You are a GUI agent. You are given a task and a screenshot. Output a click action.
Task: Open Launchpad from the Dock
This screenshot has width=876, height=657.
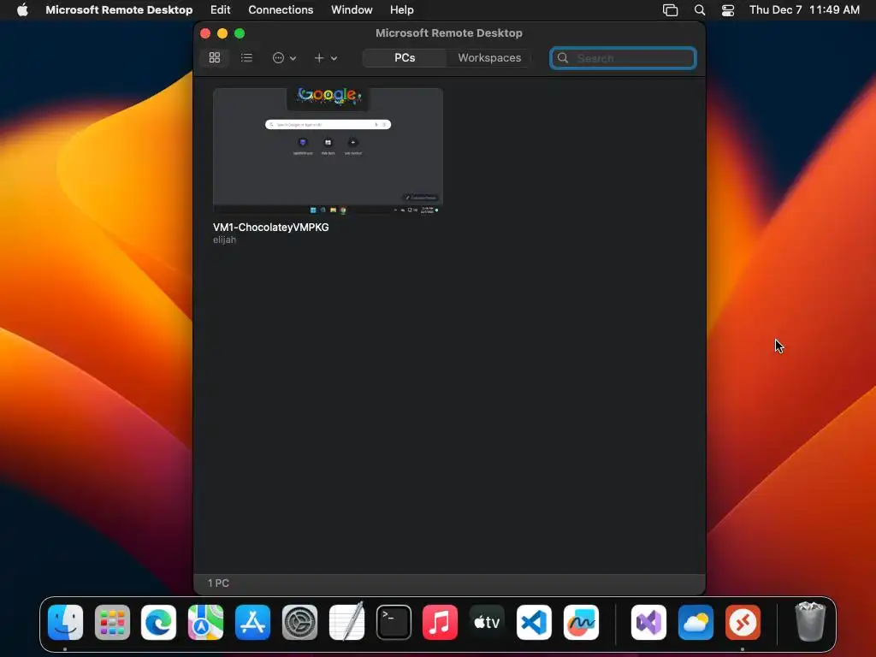(112, 622)
